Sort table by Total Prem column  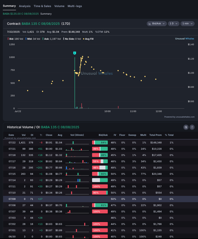pyautogui.click(x=155, y=135)
